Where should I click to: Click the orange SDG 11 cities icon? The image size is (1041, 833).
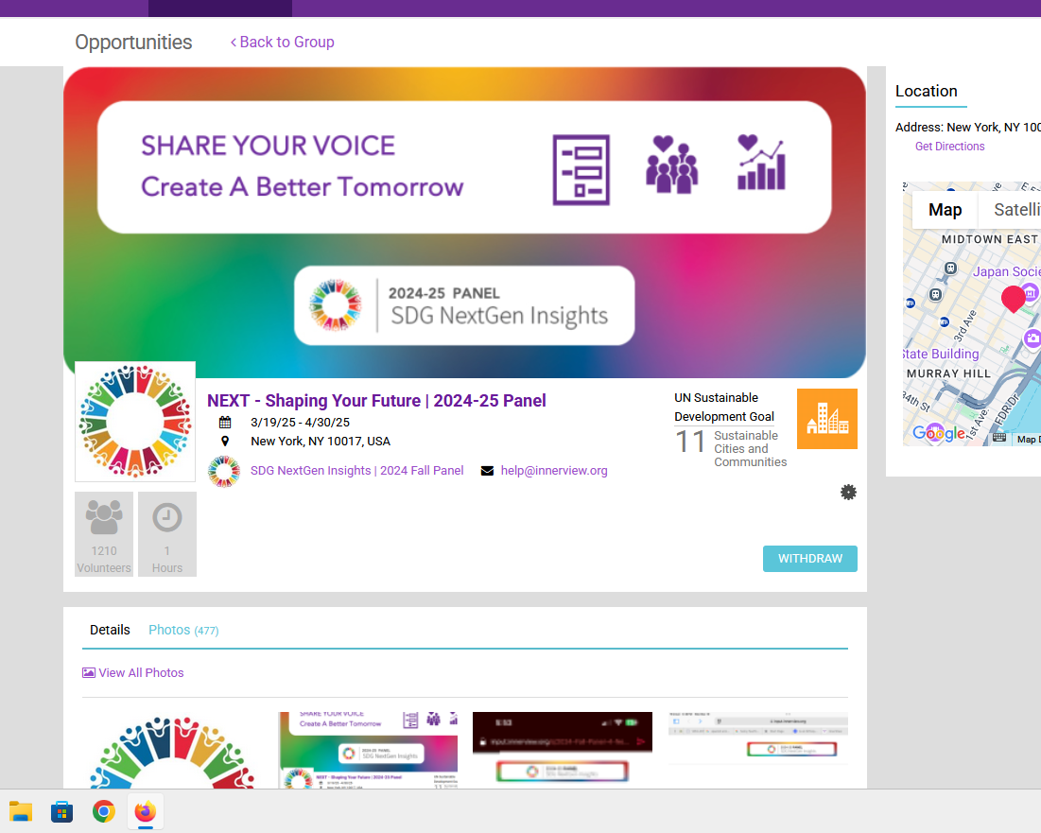pyautogui.click(x=826, y=419)
